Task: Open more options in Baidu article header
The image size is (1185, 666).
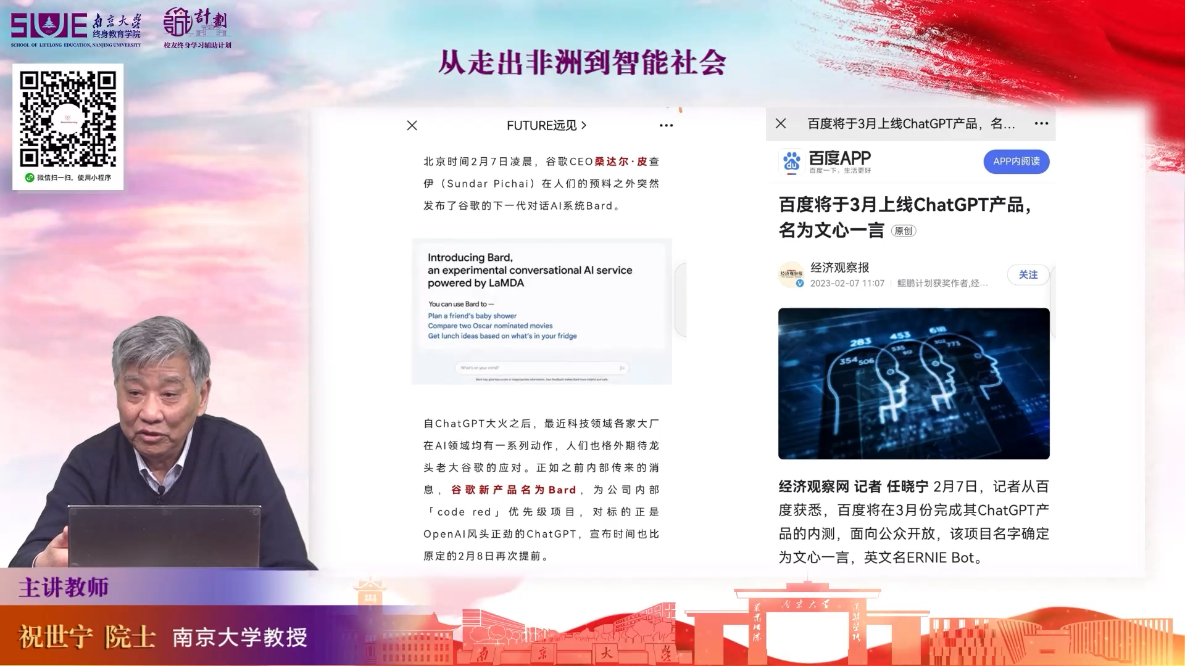Action: [x=1041, y=123]
